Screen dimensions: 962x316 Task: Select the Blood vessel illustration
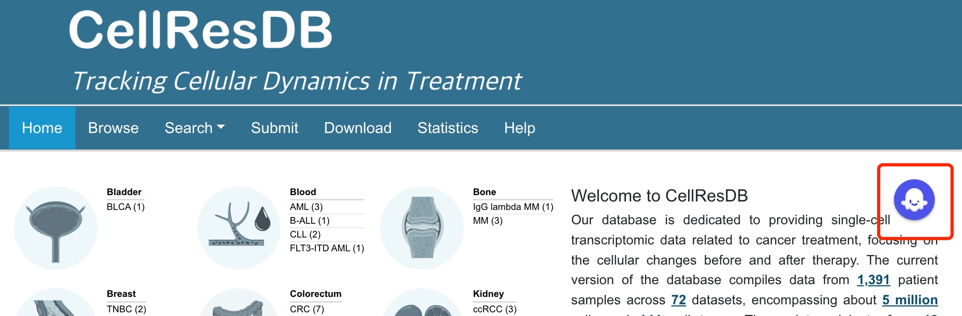tap(239, 228)
